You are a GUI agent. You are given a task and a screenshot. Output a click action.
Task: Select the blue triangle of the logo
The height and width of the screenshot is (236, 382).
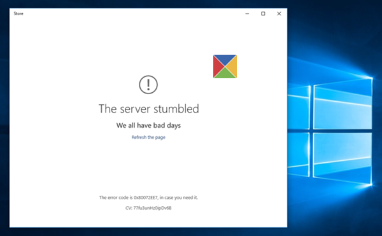tap(225, 60)
